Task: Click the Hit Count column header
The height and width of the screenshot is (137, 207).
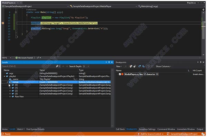Action: [197, 71]
